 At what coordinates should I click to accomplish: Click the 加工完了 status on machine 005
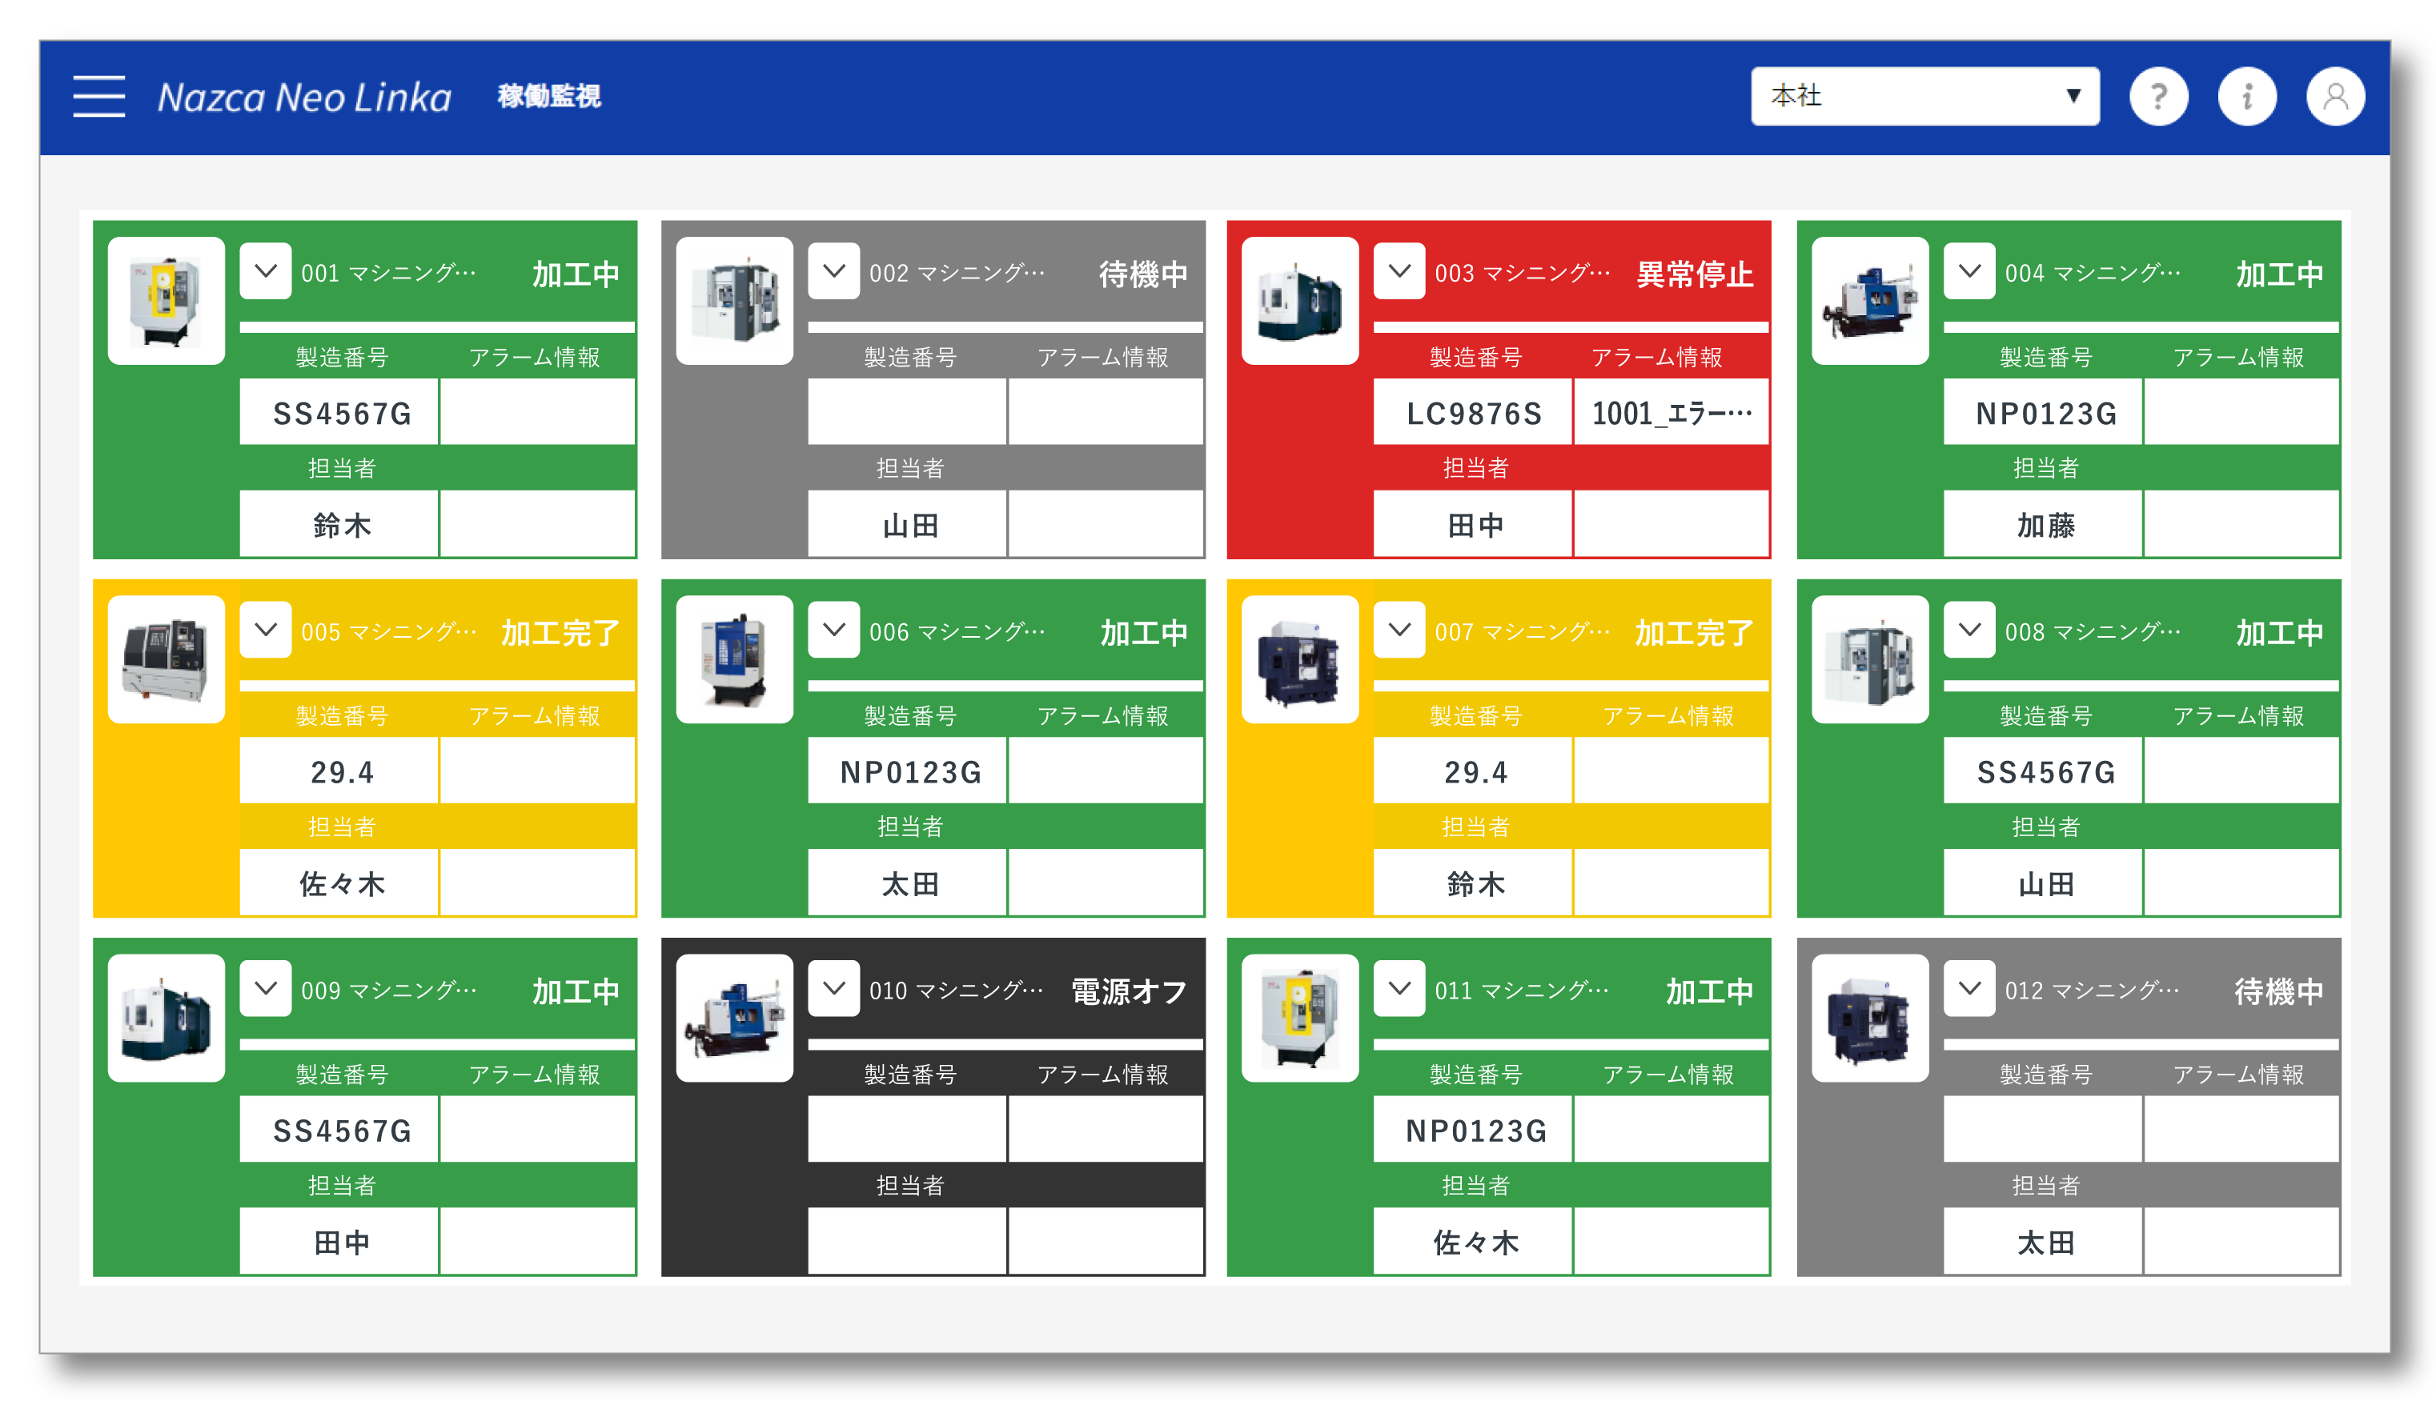coord(560,633)
